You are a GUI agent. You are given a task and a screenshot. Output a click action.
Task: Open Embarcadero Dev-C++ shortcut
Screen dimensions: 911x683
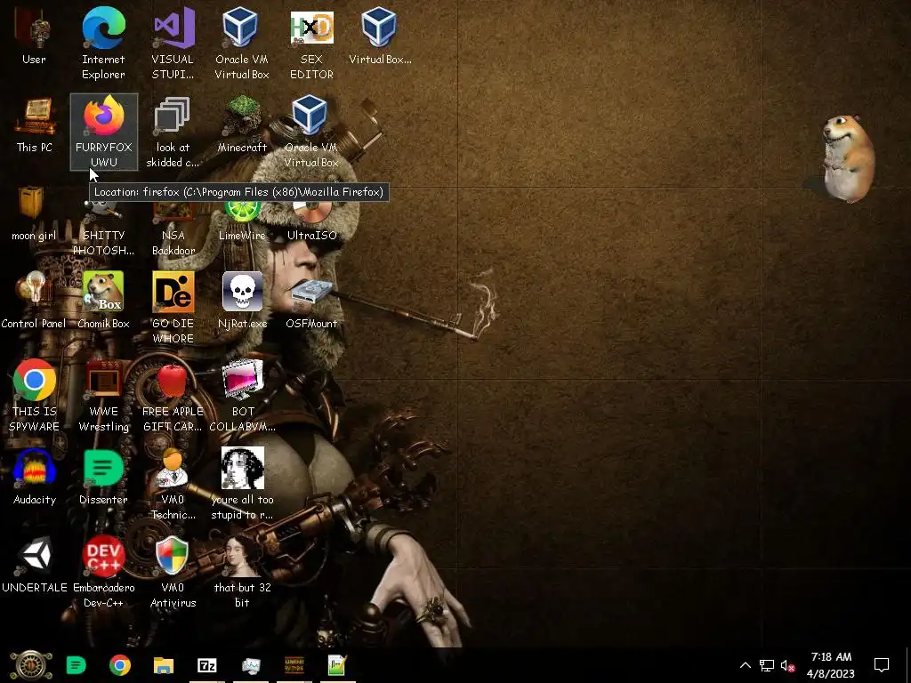click(x=103, y=572)
